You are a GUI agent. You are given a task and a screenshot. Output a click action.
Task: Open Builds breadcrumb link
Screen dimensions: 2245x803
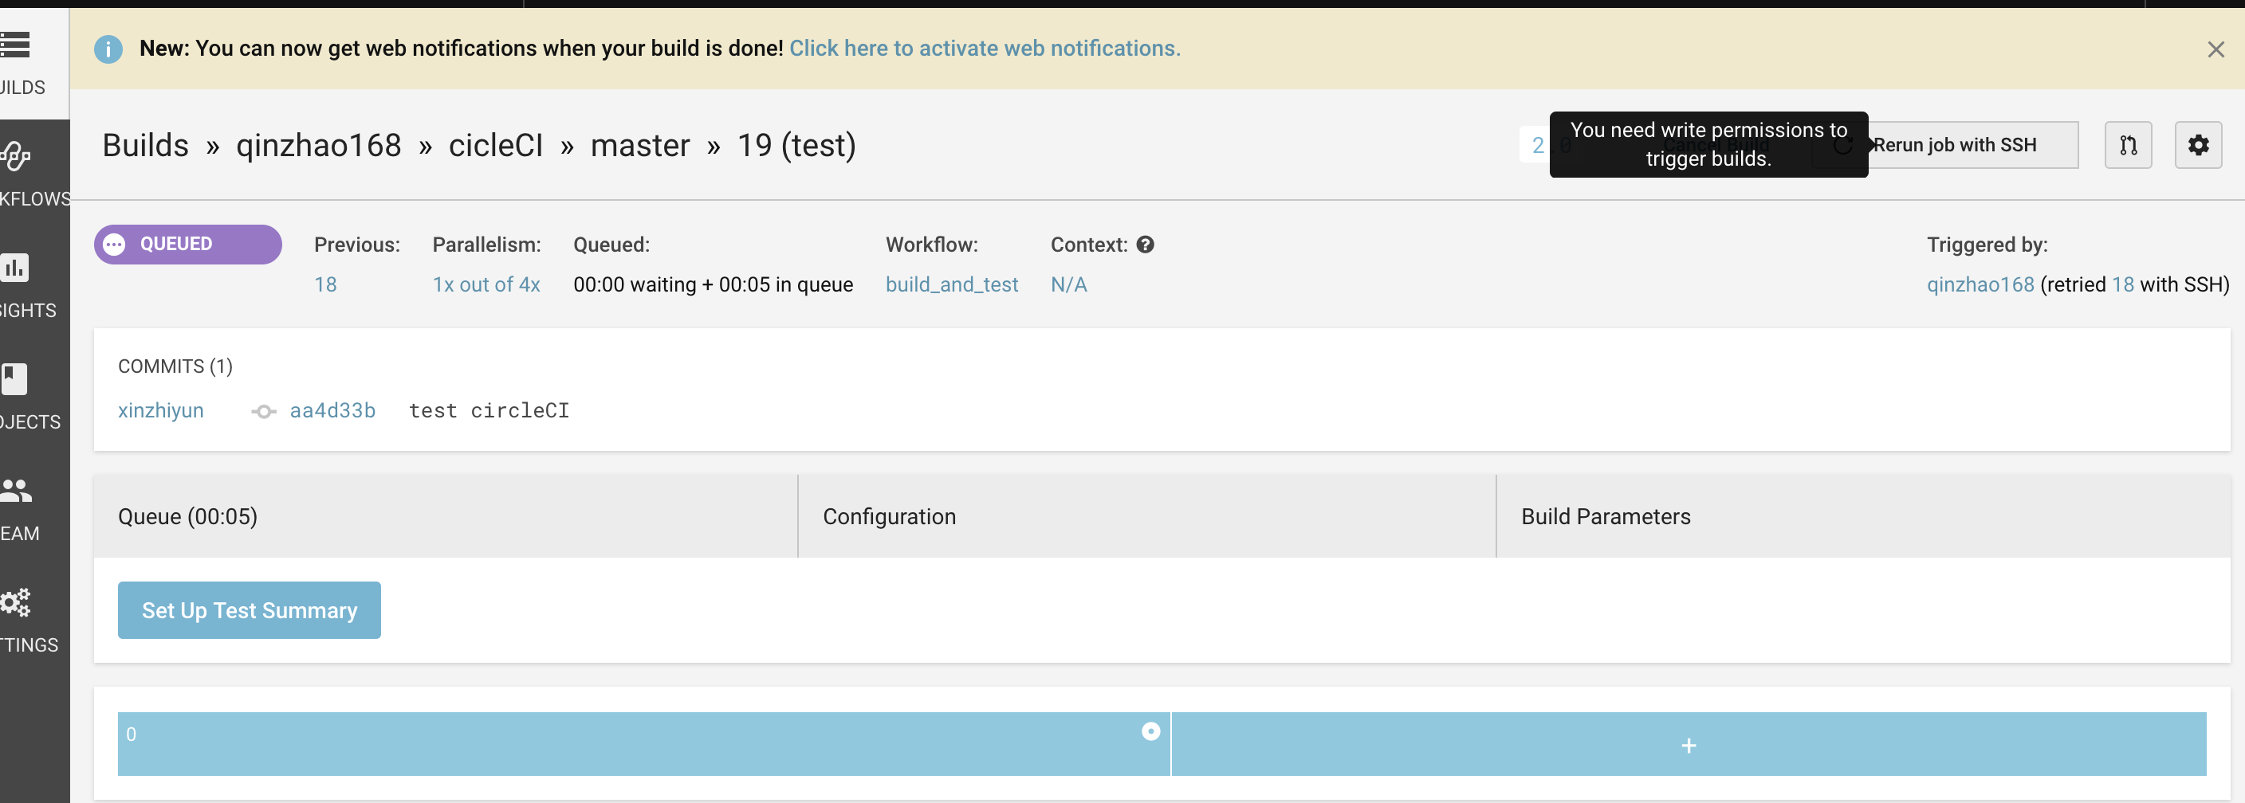(x=146, y=144)
